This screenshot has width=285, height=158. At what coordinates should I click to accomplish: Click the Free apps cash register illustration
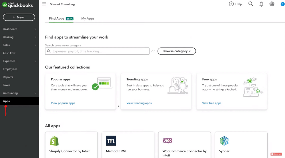point(253,87)
